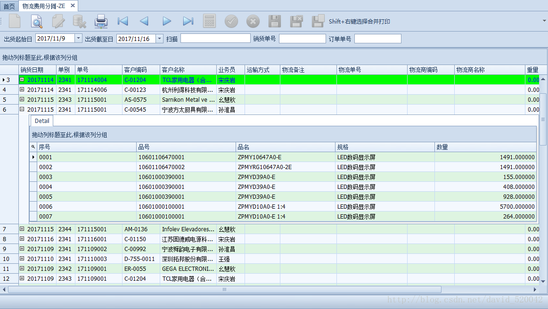Select detail row 0003
Image resolution: width=548 pixels, height=309 pixels.
click(283, 177)
